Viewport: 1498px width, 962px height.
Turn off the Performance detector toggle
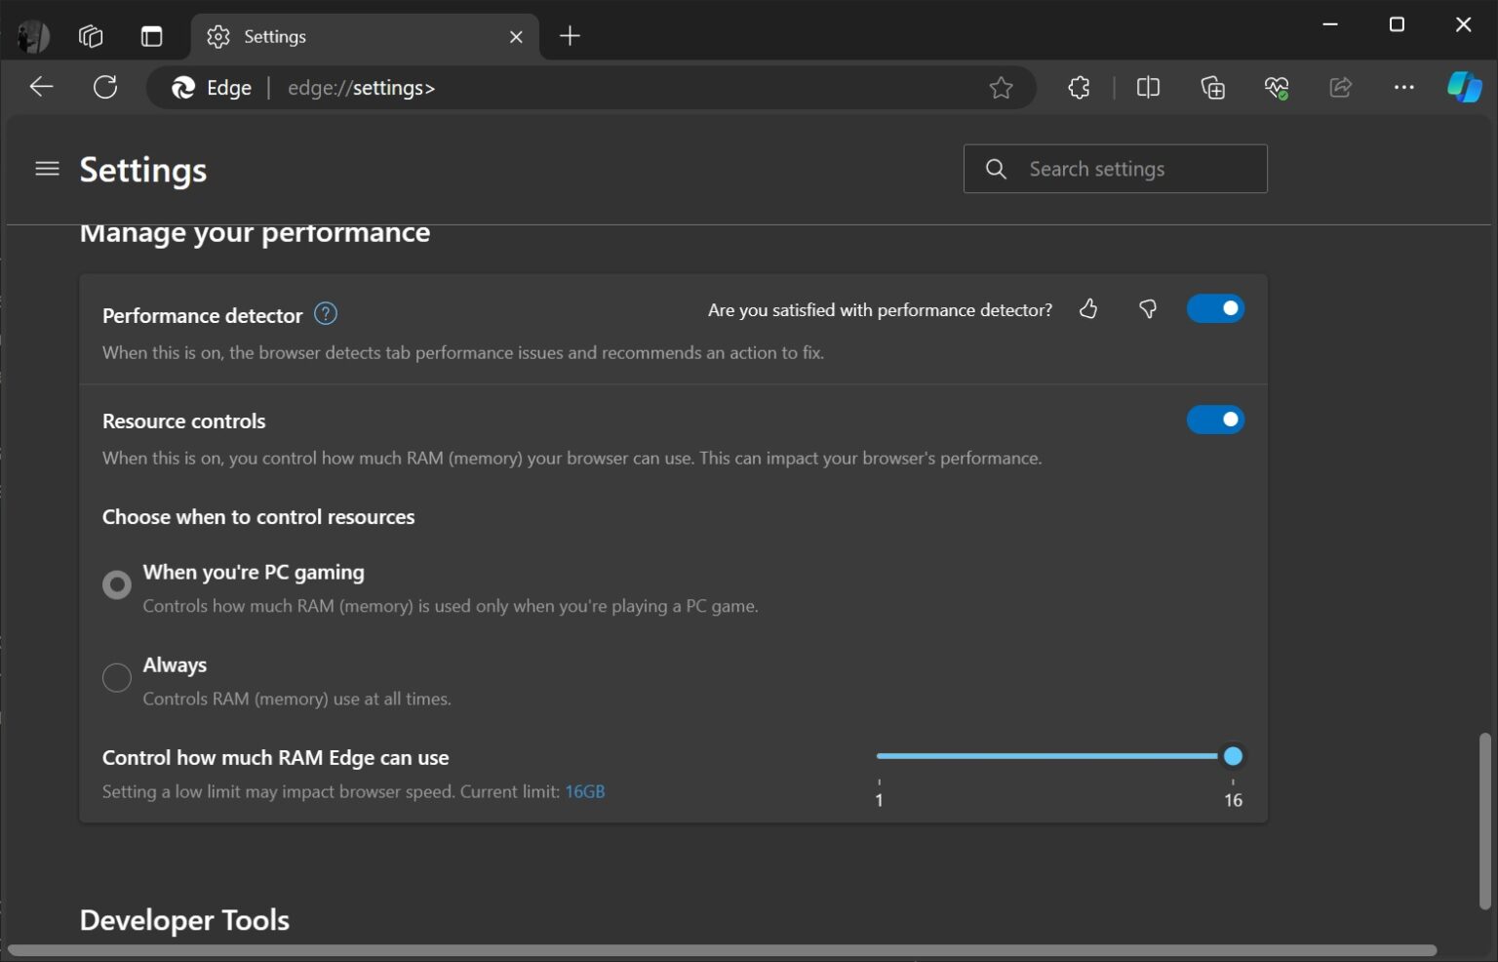coord(1215,307)
